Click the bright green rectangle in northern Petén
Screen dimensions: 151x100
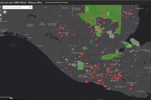coord(108,14)
